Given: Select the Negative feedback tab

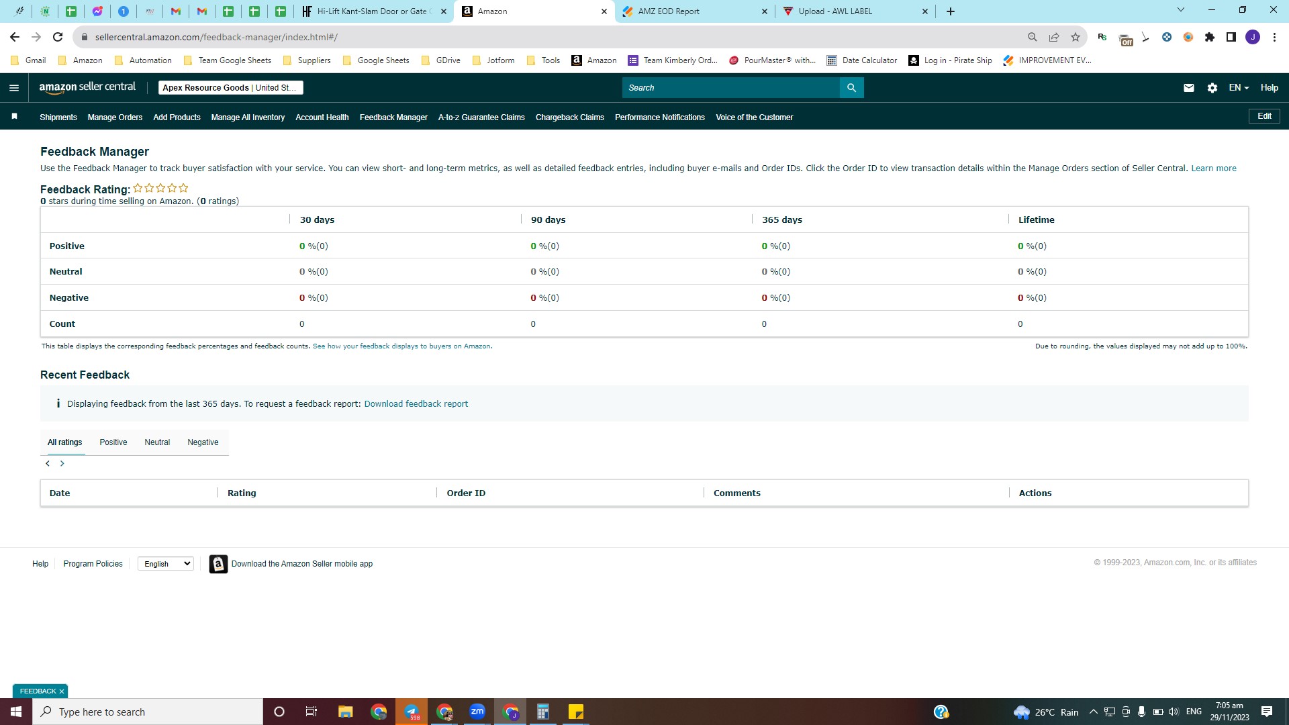Looking at the screenshot, I should point(203,442).
